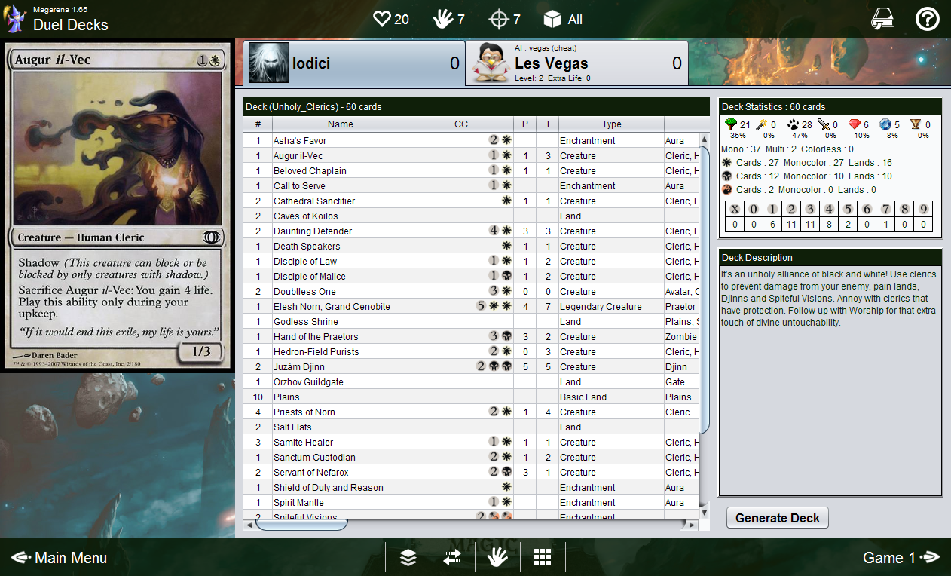
Task: Select Daunting Defender row
Action: (x=471, y=231)
